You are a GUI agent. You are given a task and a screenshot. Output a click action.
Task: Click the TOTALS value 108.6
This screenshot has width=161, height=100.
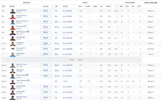80,60
